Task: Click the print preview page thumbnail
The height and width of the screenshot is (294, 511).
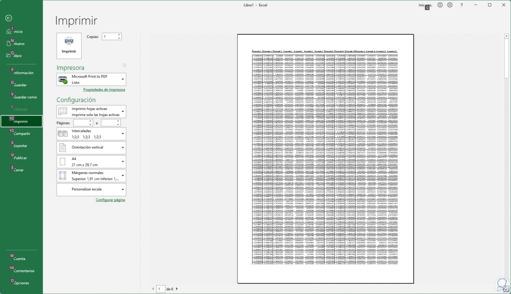Action: pos(325,159)
